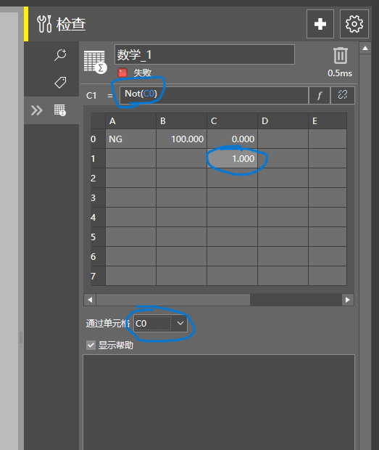Click the unlink reference icon
This screenshot has width=379, height=450.
343,95
